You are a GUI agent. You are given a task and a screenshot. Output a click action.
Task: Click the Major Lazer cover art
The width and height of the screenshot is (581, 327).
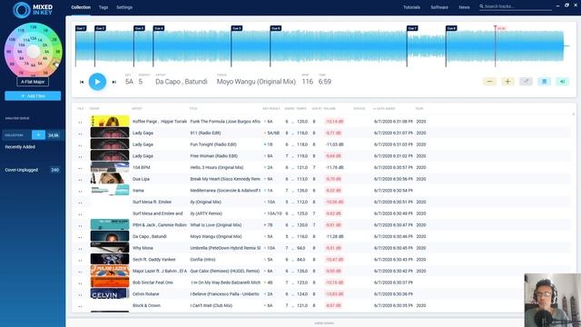click(x=110, y=271)
